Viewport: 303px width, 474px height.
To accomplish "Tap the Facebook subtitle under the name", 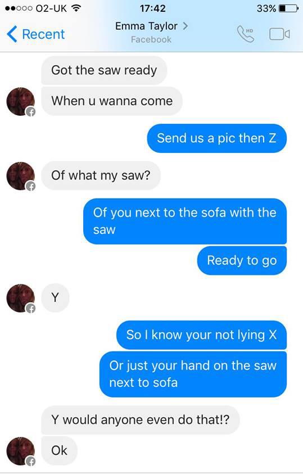I will (x=151, y=39).
